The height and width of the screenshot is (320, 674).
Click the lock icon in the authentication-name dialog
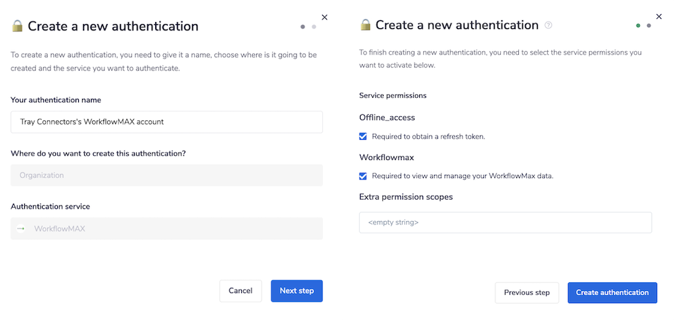[17, 26]
